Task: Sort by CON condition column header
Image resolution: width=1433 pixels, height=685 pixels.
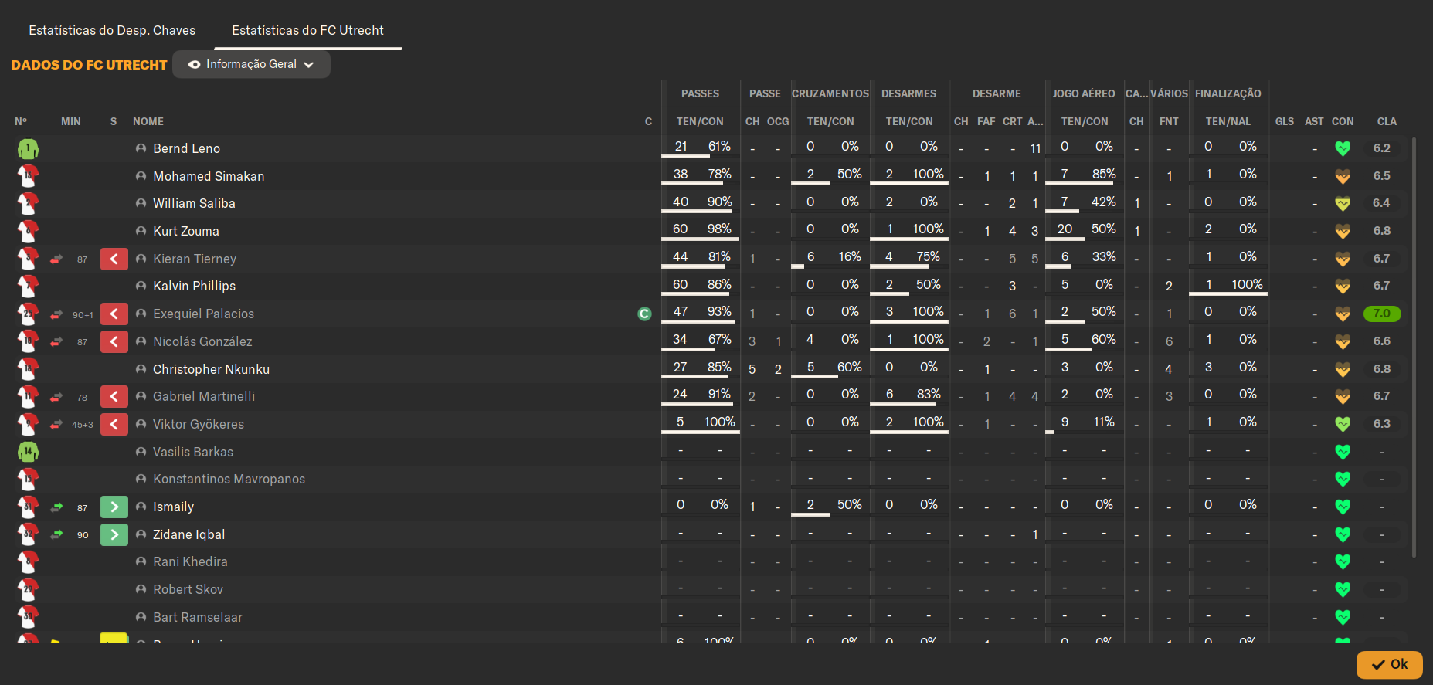Action: tap(1343, 121)
